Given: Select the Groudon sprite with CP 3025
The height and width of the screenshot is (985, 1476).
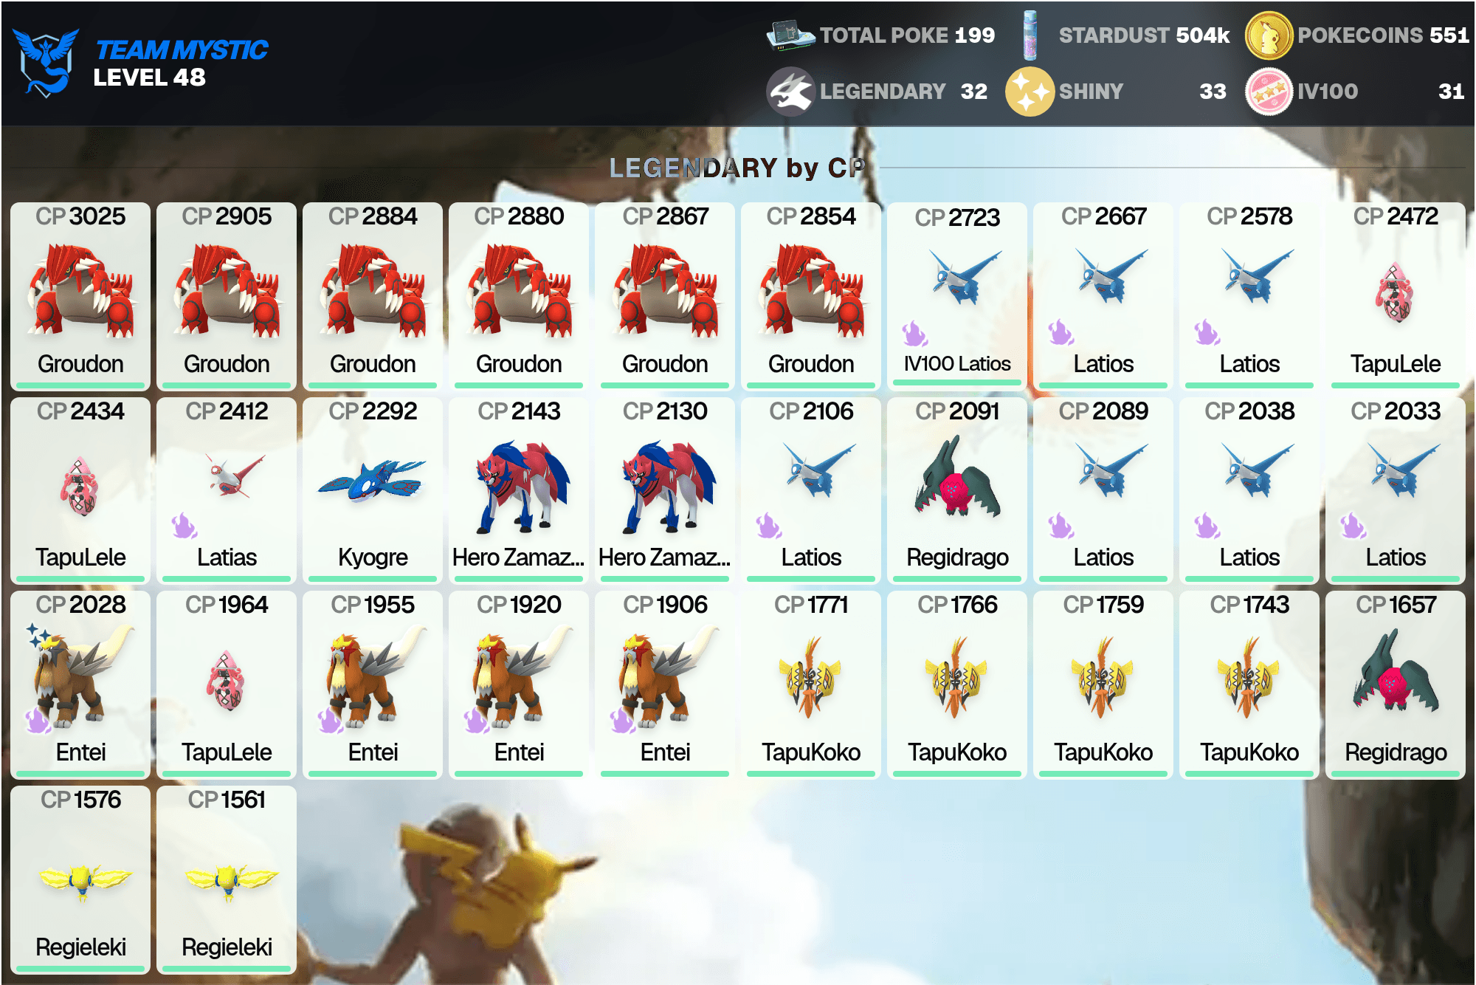Looking at the screenshot, I should click(x=81, y=291).
